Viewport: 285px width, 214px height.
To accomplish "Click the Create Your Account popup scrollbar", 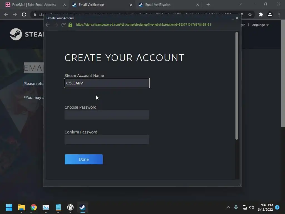I will [x=237, y=86].
